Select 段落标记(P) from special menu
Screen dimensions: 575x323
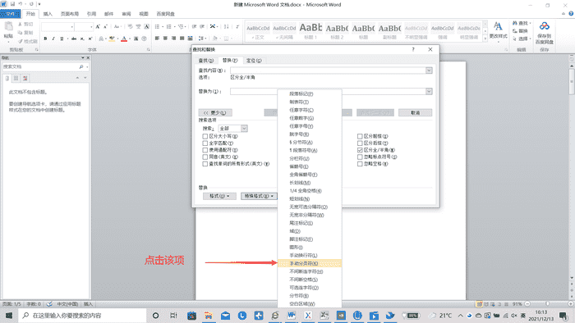[310, 94]
